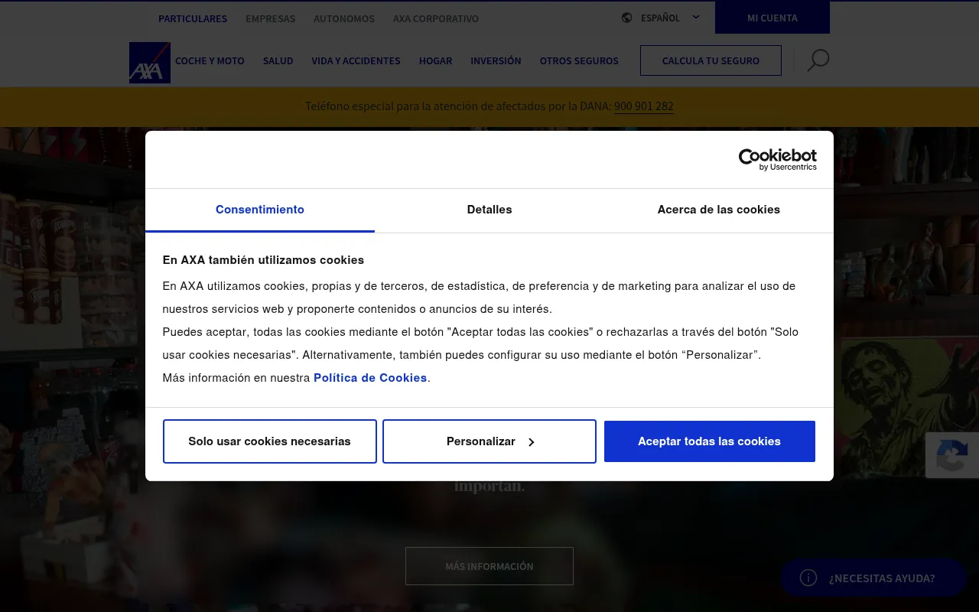Viewport: 979px width, 612px height.
Task: Open the Salud menu
Action: (278, 60)
